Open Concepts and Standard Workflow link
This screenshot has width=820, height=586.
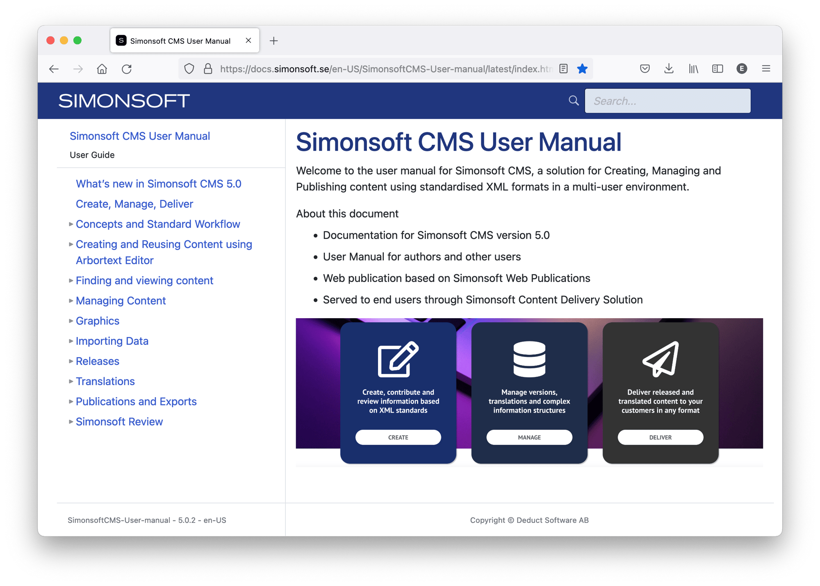[x=158, y=224]
